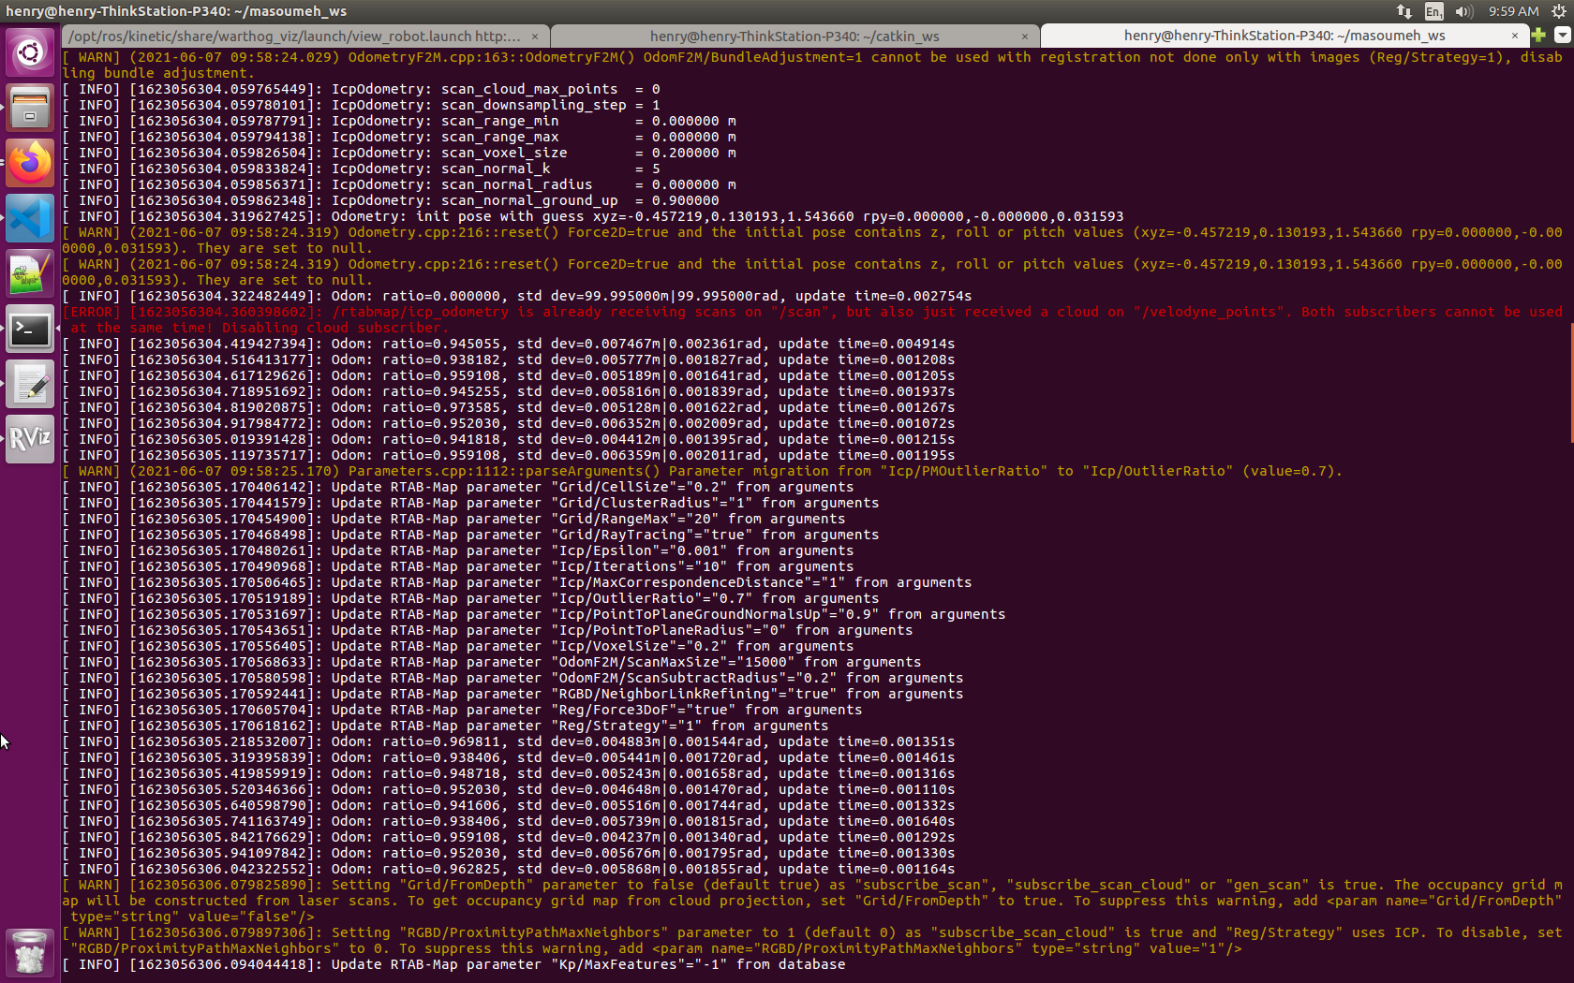The image size is (1574, 983).
Task: Close the ~/catkin_ws terminal tab
Action: (1025, 37)
